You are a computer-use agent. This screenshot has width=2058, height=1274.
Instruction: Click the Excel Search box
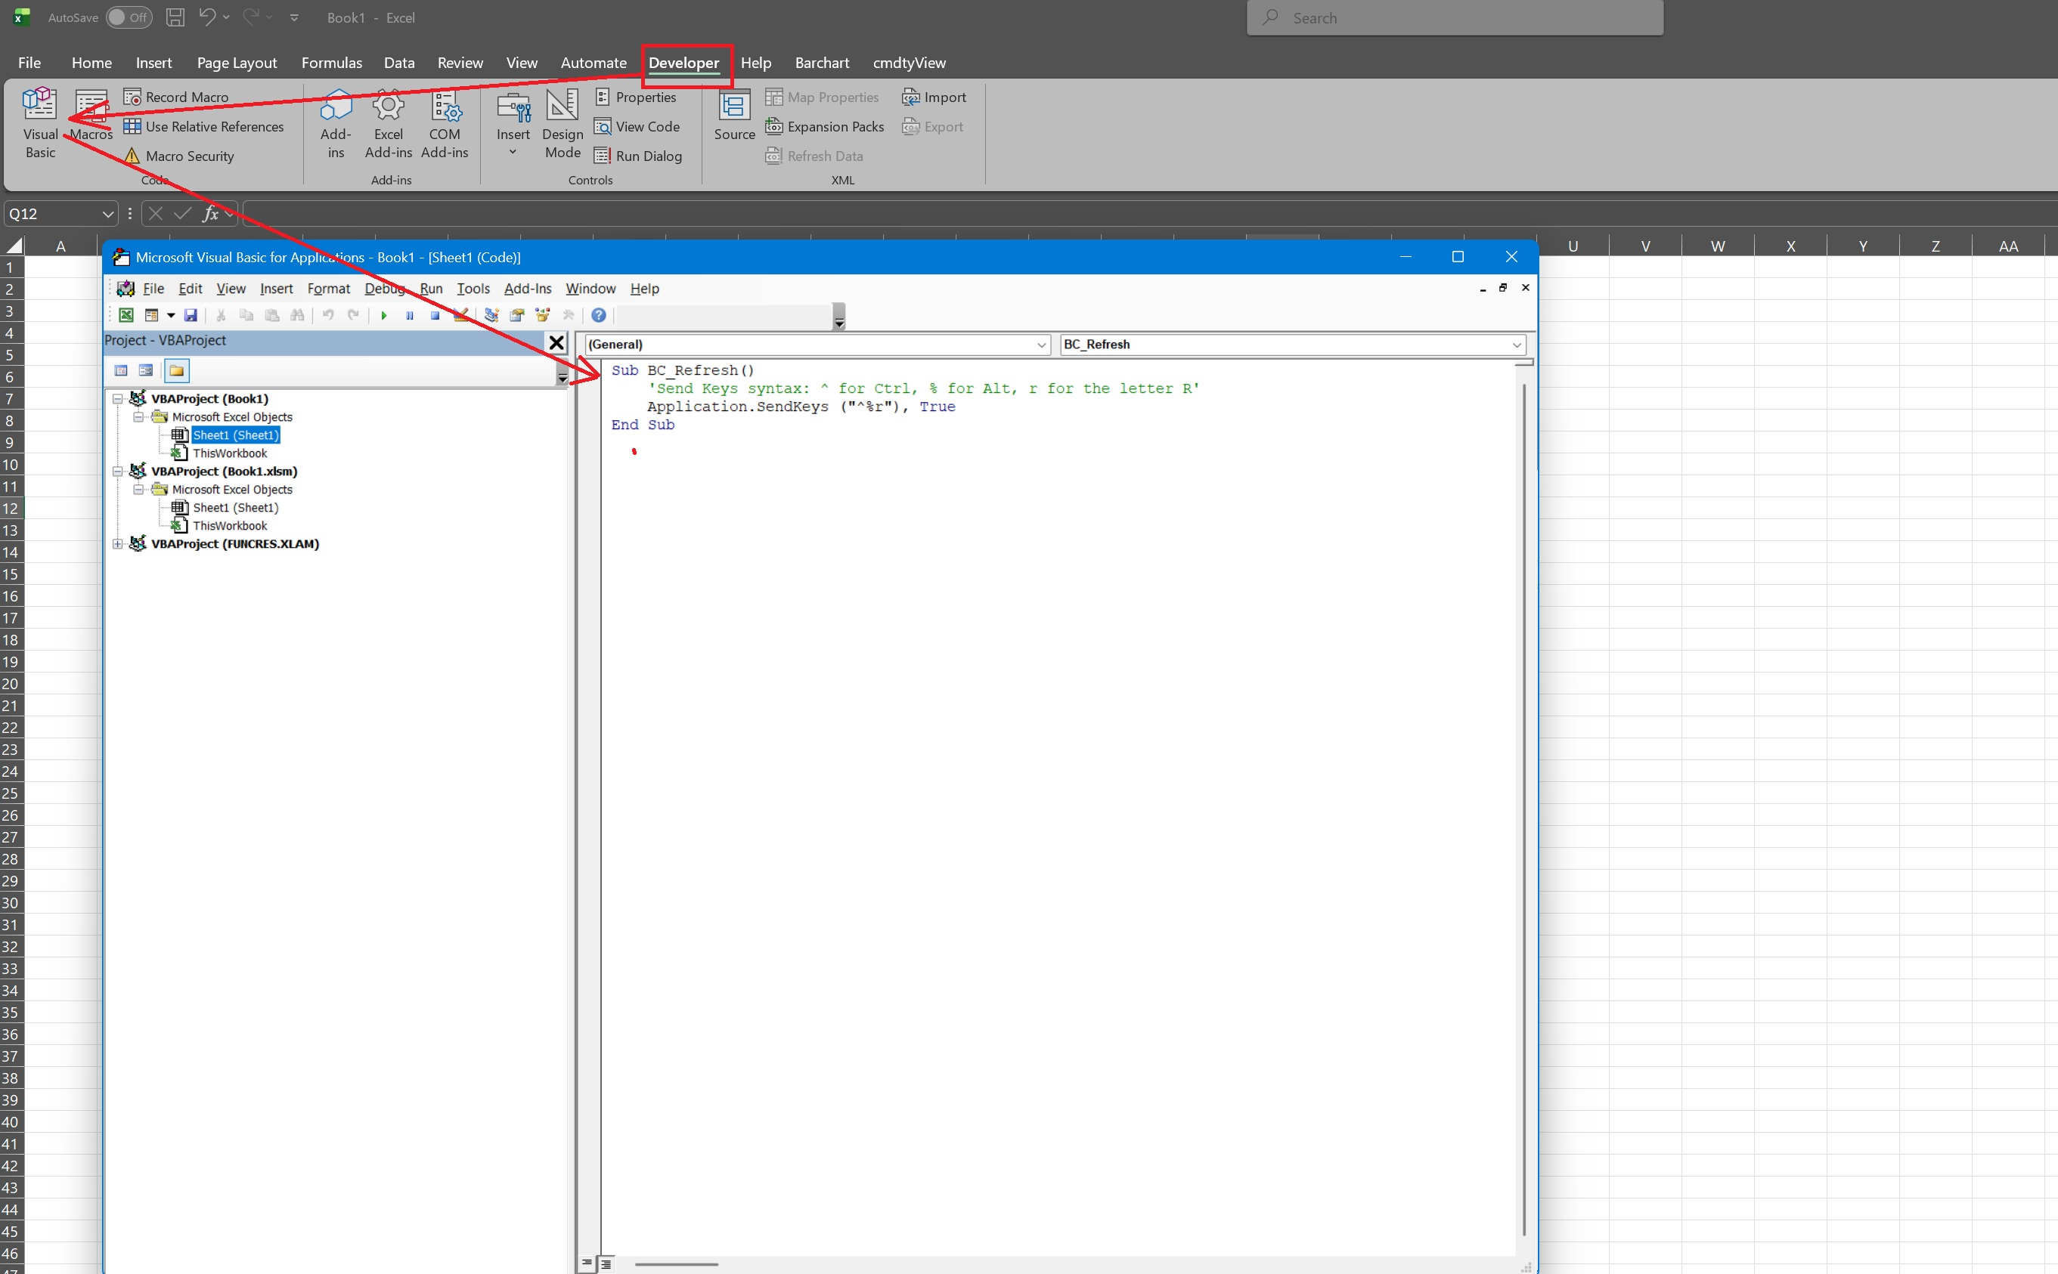pyautogui.click(x=1455, y=17)
